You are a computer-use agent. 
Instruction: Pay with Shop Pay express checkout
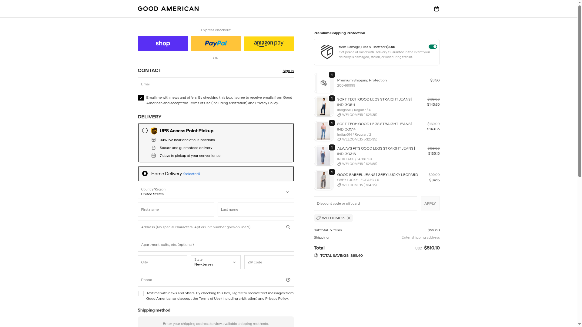coord(163,44)
